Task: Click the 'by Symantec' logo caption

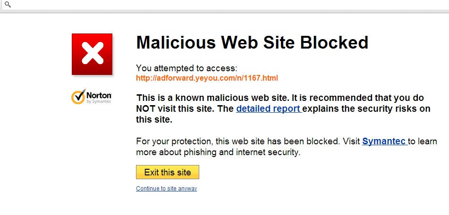Action: click(x=98, y=101)
